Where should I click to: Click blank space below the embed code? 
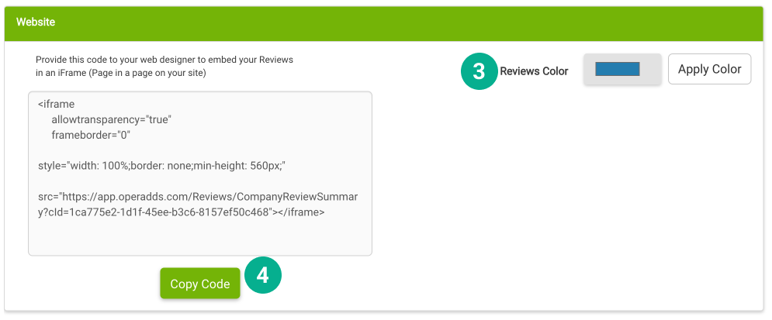(x=199, y=237)
